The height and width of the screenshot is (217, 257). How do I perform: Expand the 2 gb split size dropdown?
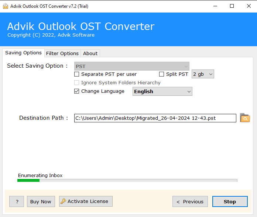203,74
